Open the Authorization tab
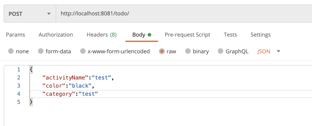Image resolution: width=312 pixels, height=126 pixels. click(56, 35)
